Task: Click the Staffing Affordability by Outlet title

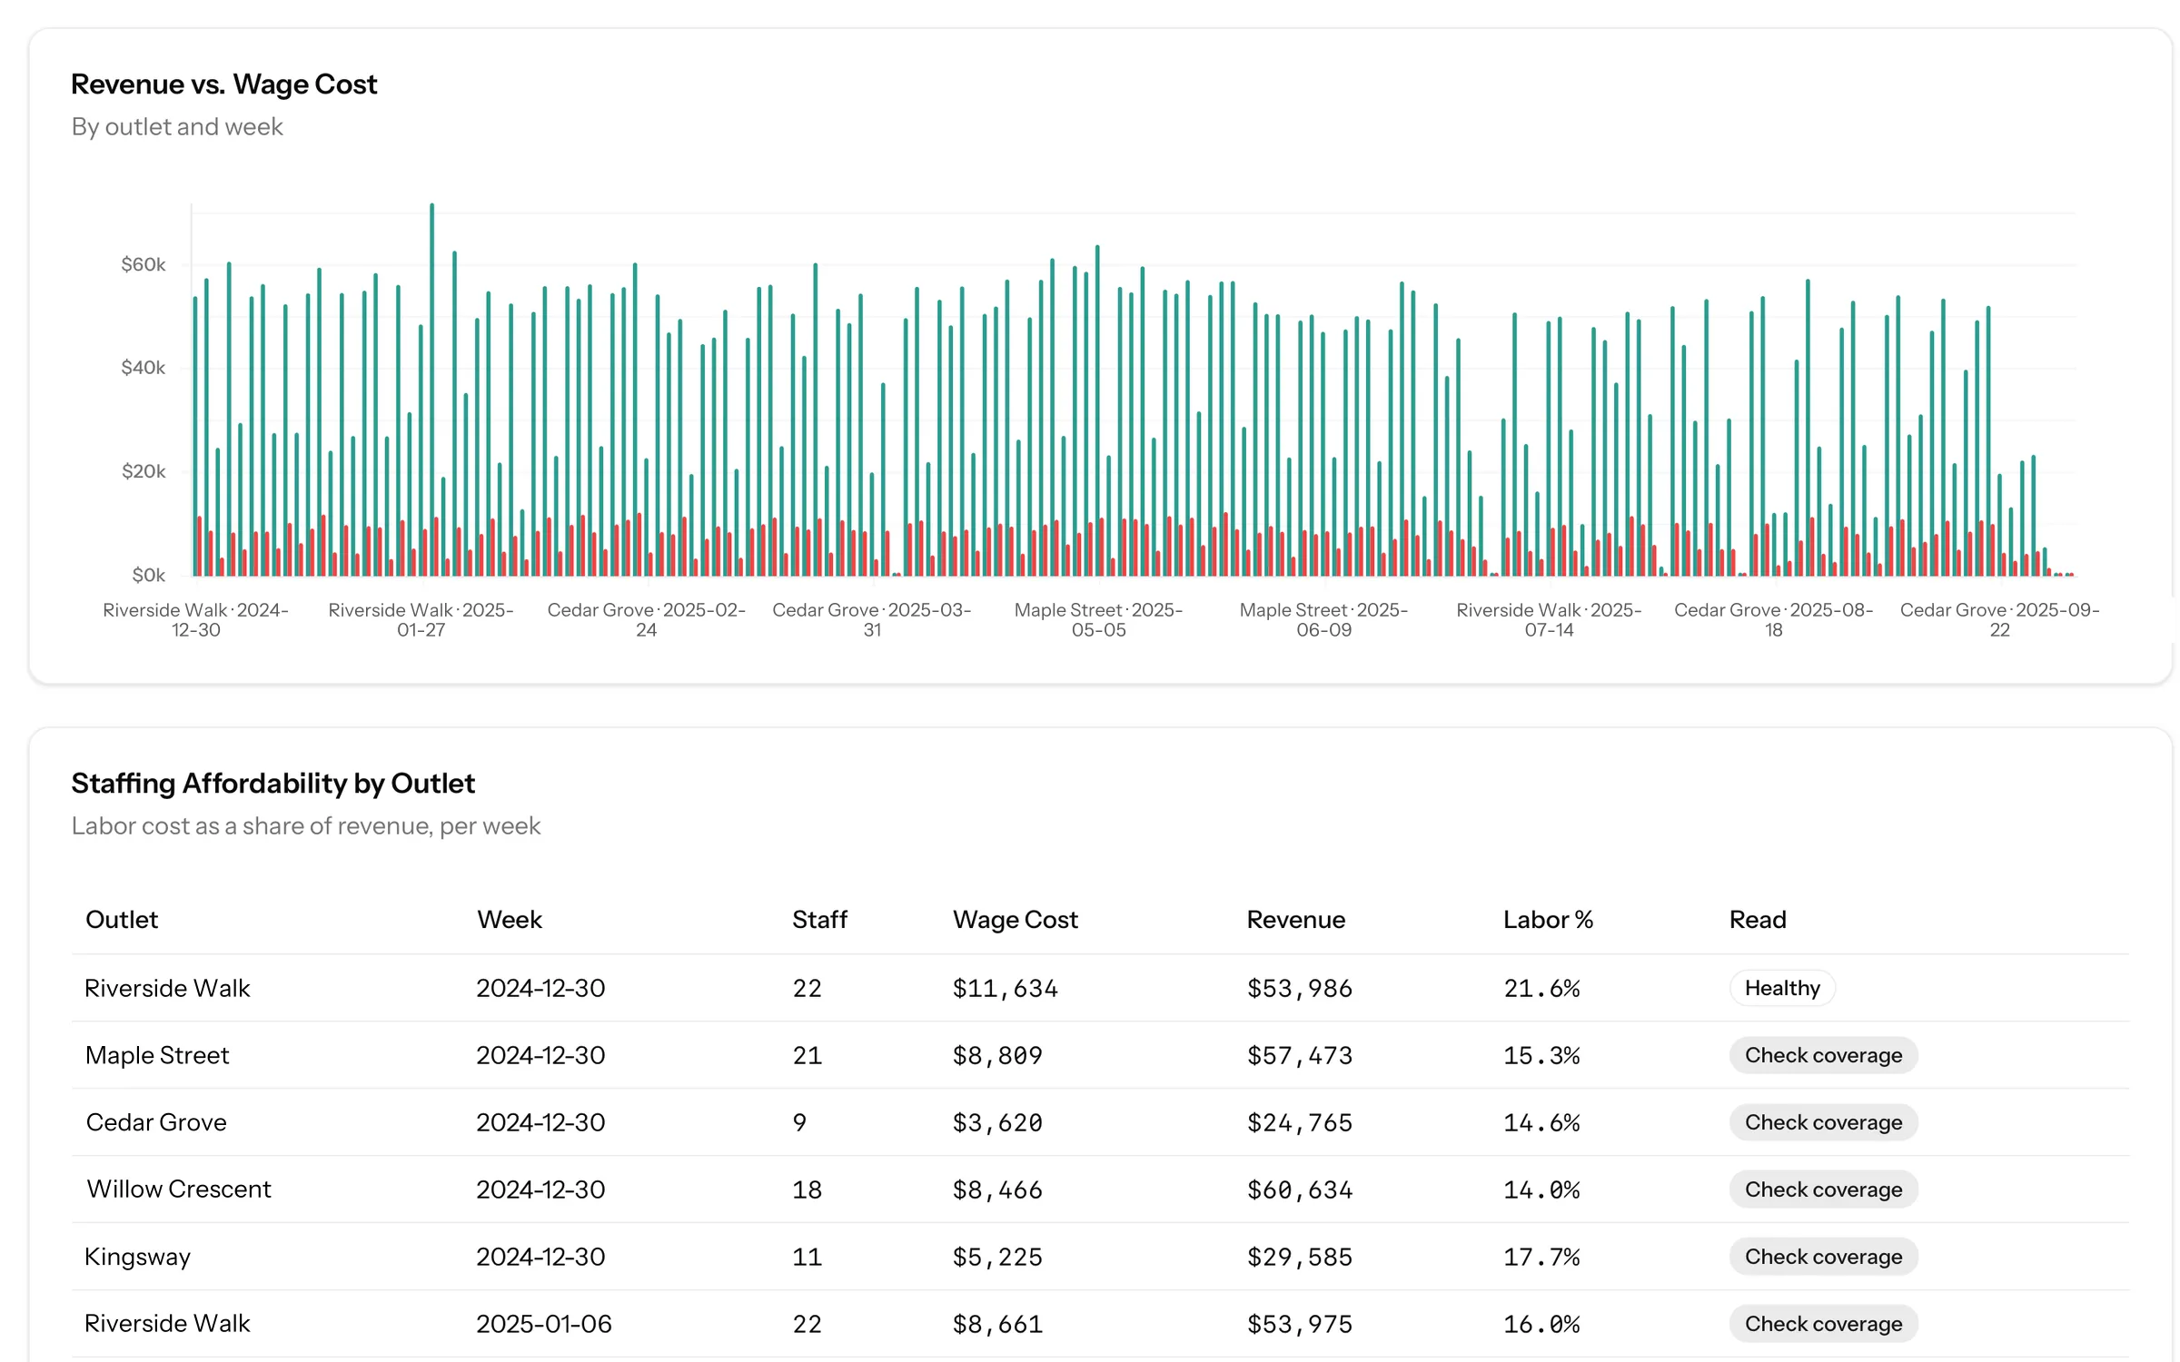Action: click(272, 783)
